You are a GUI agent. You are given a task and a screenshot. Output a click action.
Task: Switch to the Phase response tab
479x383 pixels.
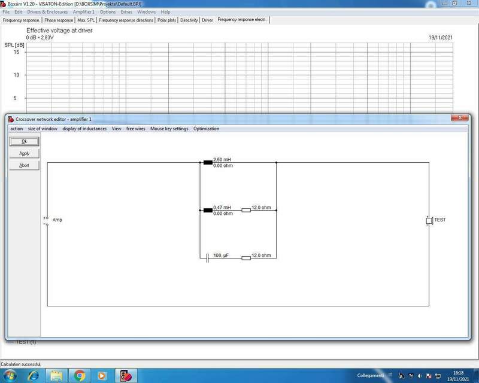59,20
